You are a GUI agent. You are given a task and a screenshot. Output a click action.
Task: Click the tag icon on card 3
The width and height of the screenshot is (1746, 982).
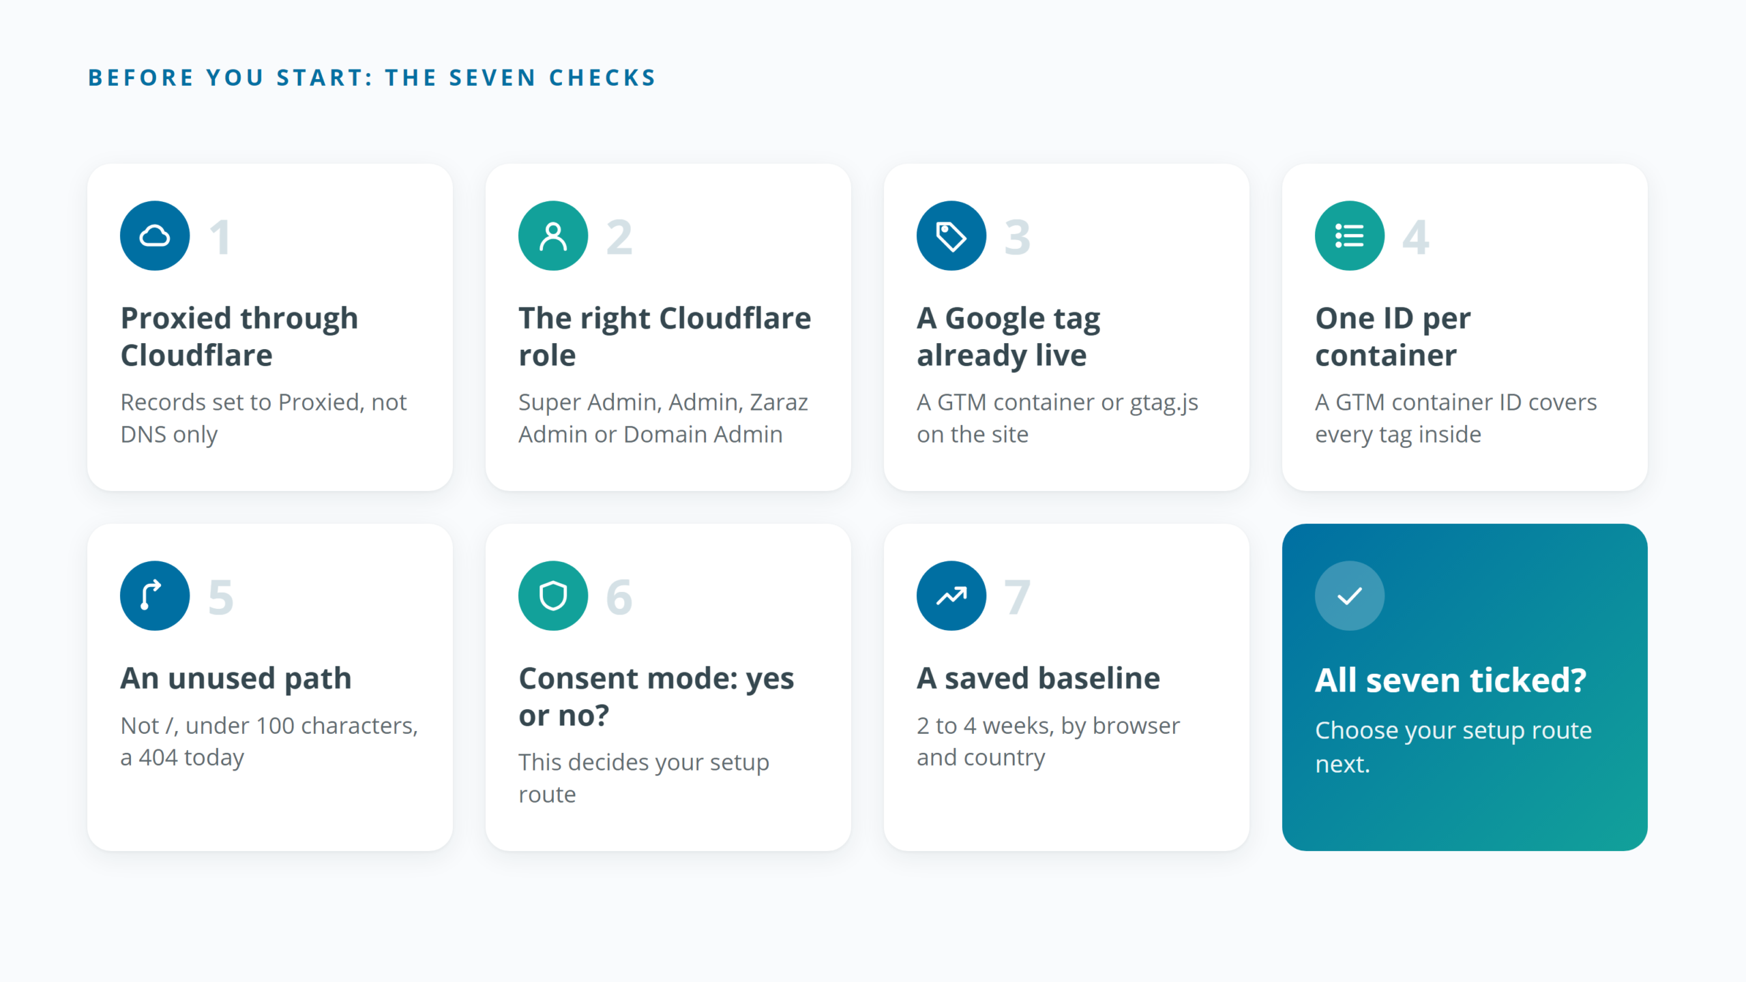click(951, 236)
